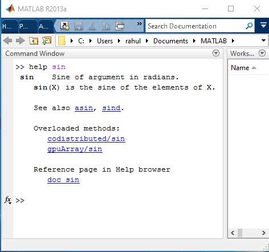Screen dimensions: 269x252
Task: Select the rahul path segment
Action: pyautogui.click(x=133, y=41)
